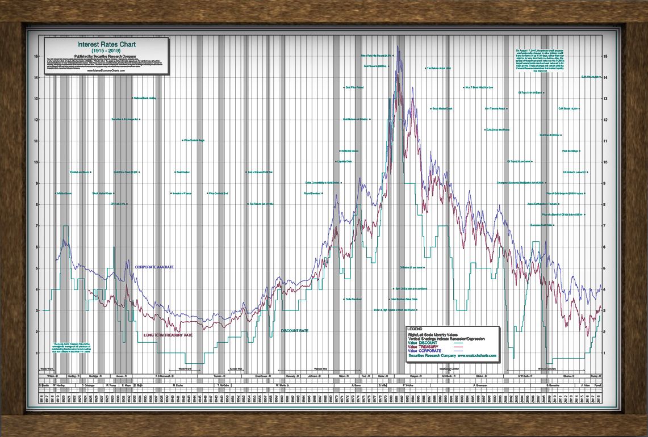648x437 pixels.
Task: Click the 'Paris Bombings' annotation
Action: [571, 151]
